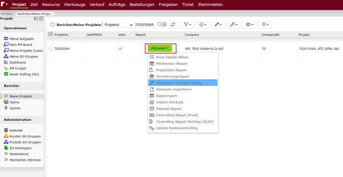Open the Werkzeuge menu
Image resolution: width=343 pixels, height=177 pixels.
(74, 5)
